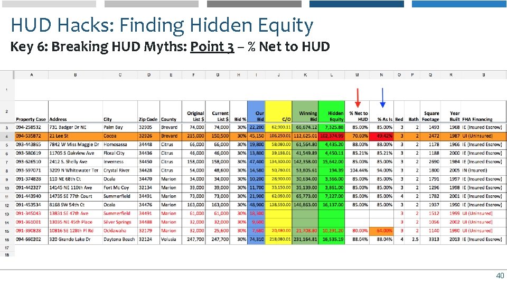The height and width of the screenshot is (285, 507).
Task: Select column M header
Action: 357,75
